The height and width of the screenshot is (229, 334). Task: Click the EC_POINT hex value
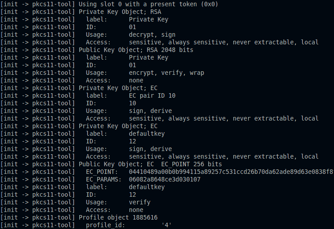click(x=231, y=172)
